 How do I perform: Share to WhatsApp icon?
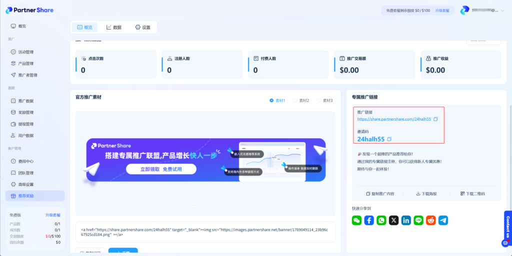tap(381, 220)
